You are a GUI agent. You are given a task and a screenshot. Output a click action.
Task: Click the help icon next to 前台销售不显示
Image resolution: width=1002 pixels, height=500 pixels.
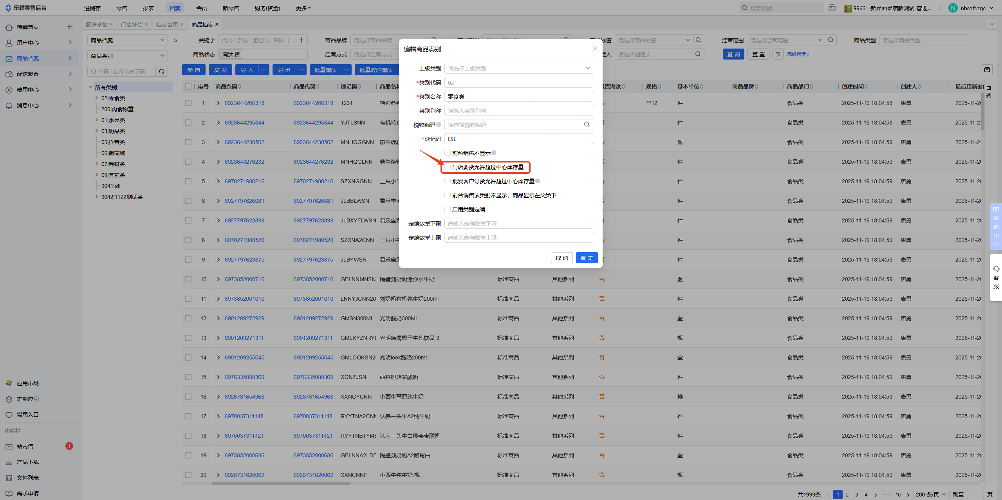494,153
